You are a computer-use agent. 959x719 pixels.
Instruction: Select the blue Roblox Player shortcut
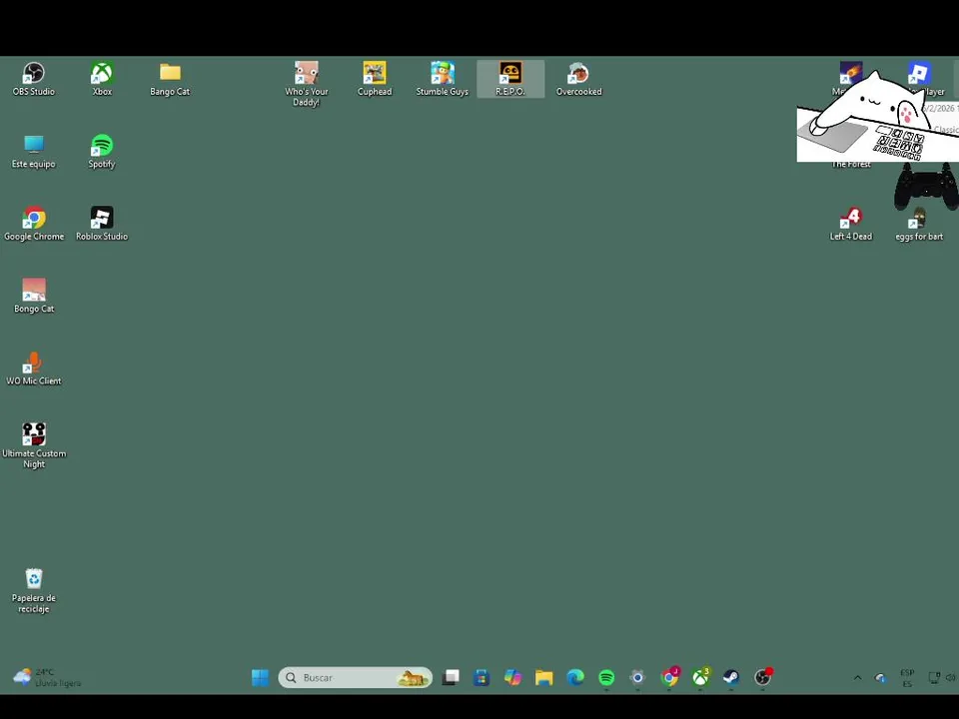pyautogui.click(x=919, y=73)
